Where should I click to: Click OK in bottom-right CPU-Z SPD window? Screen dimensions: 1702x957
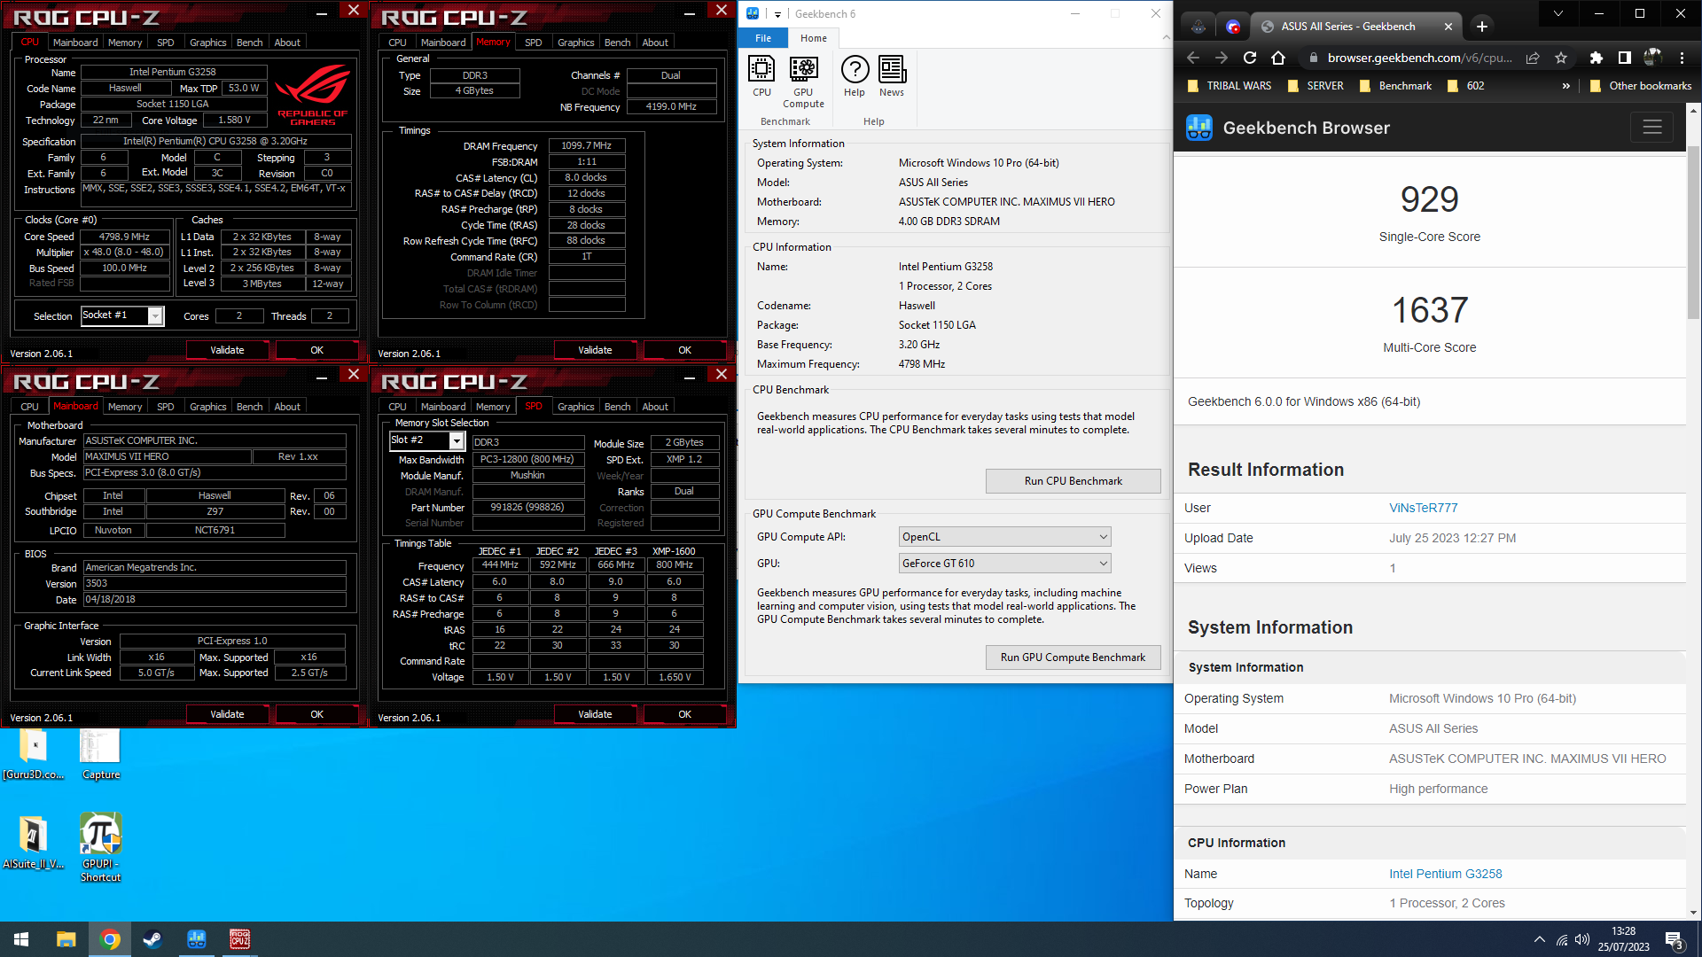point(684,714)
